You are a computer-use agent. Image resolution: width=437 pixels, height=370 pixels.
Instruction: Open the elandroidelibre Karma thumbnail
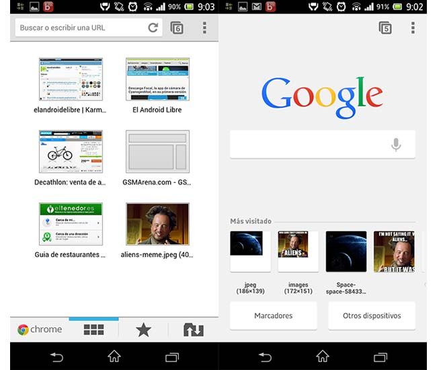click(71, 79)
